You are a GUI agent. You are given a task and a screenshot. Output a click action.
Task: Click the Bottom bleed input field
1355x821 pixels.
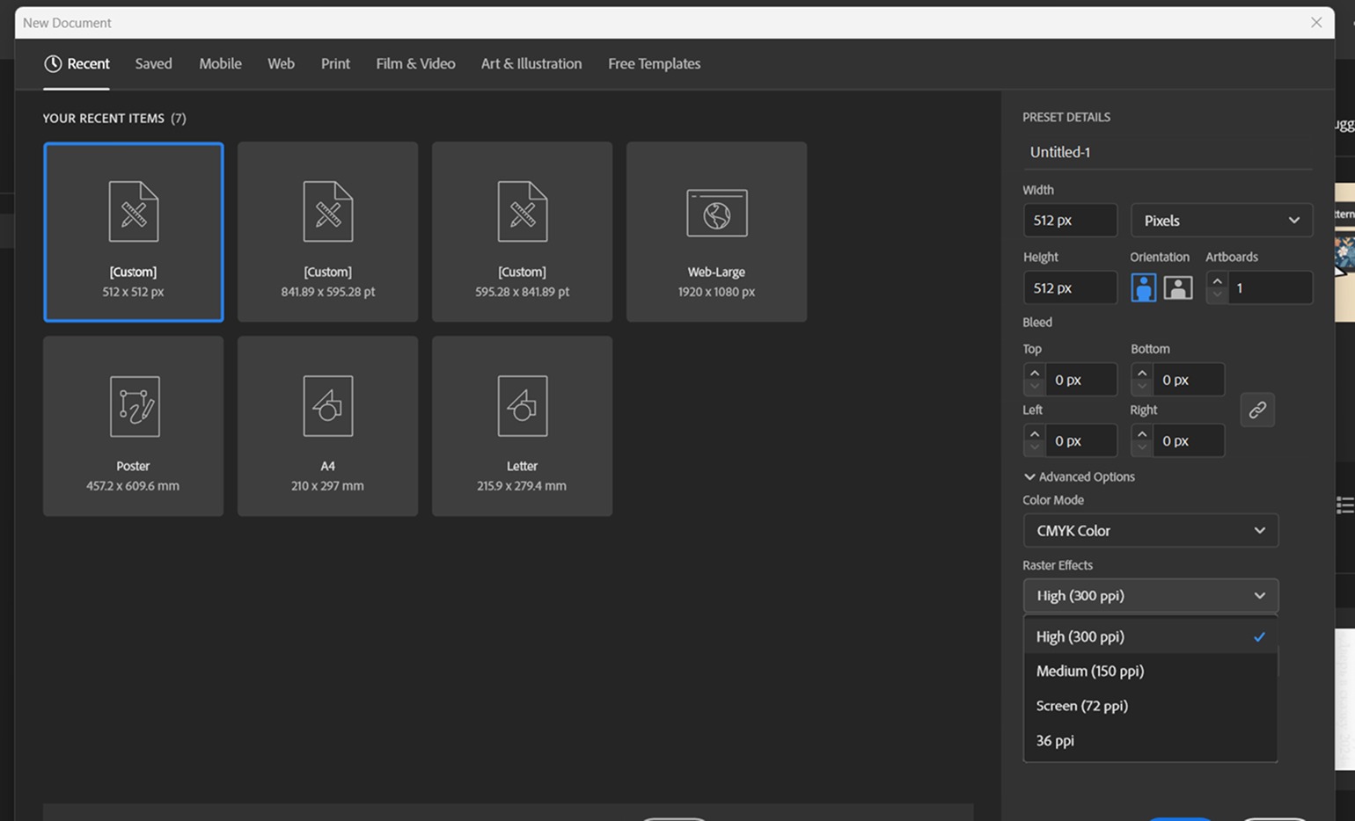[x=1189, y=380]
